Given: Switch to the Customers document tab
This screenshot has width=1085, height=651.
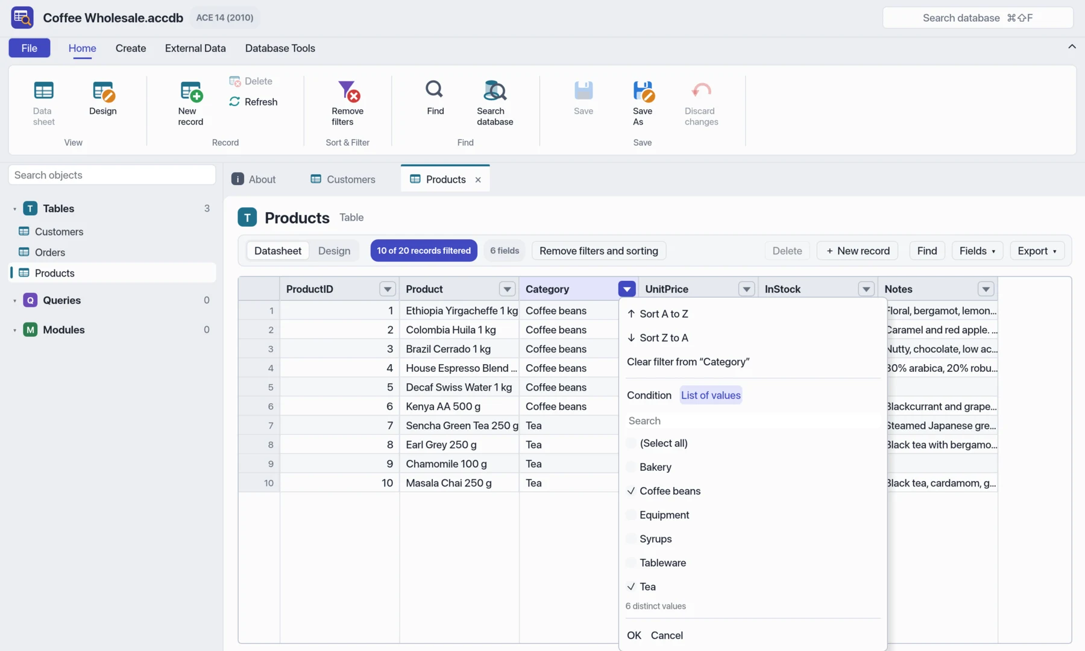Looking at the screenshot, I should tap(343, 179).
